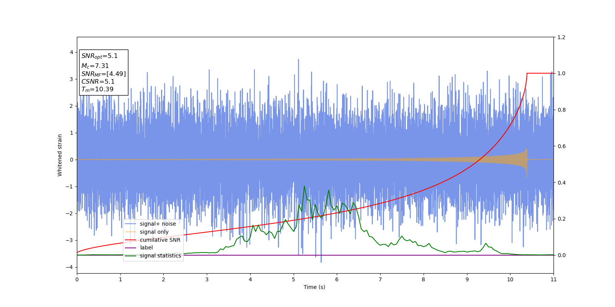Image resolution: width=615 pixels, height=307 pixels.
Task: Click x-axis tick label 5
Action: coord(294,279)
